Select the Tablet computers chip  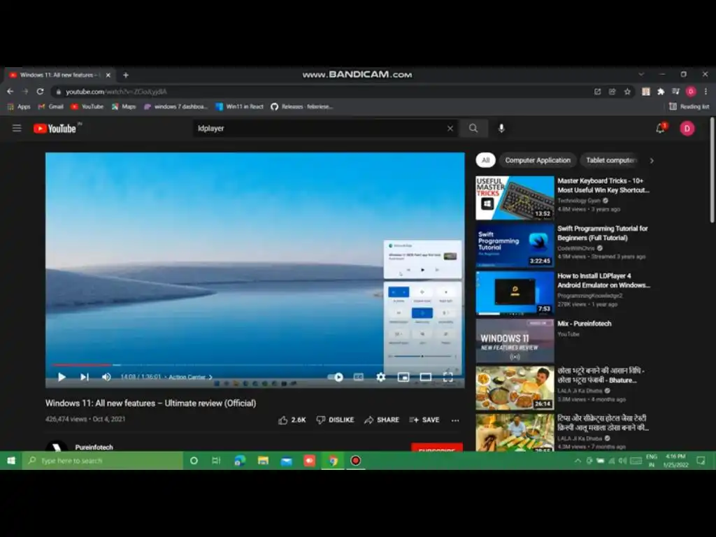(x=610, y=160)
